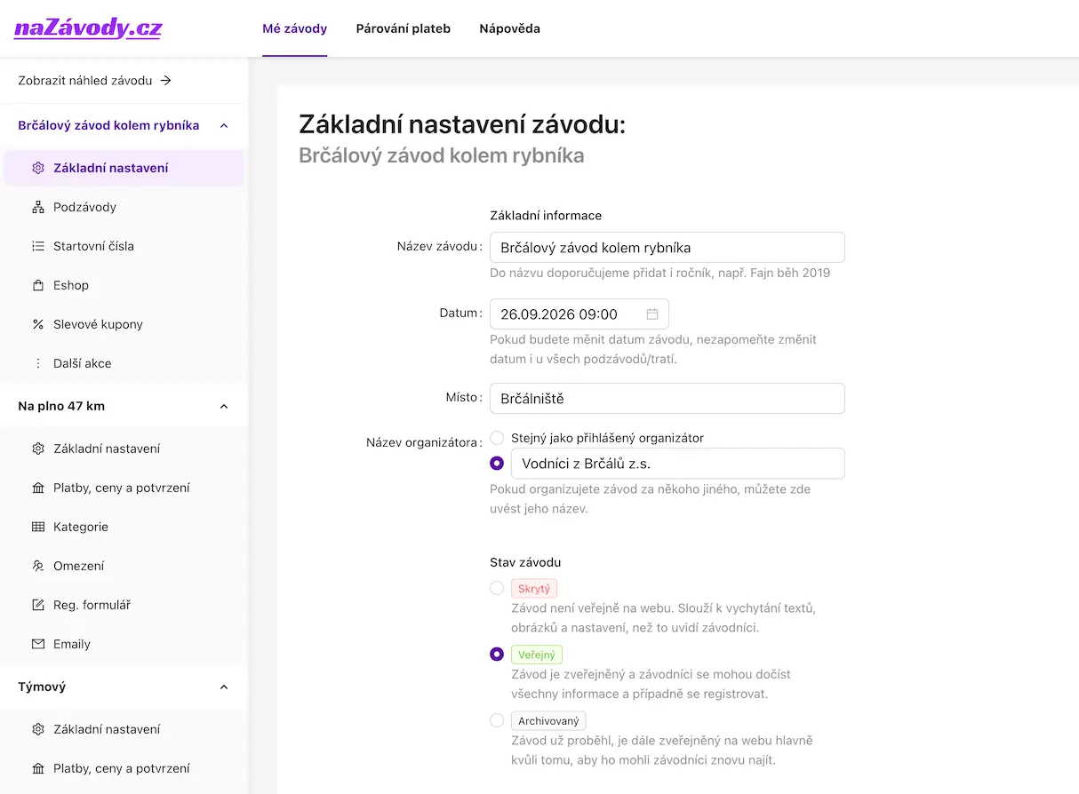This screenshot has width=1079, height=794.
Task: Open the date picker calendar icon
Action: (652, 314)
